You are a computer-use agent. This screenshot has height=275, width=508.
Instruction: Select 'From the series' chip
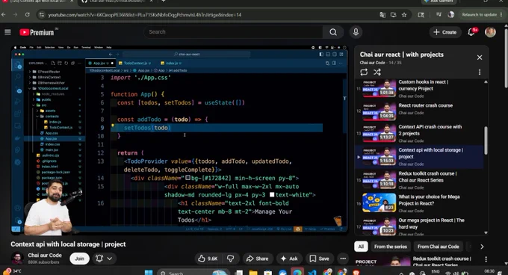pyautogui.click(x=391, y=247)
